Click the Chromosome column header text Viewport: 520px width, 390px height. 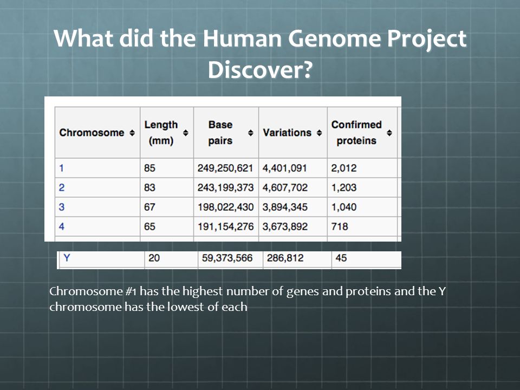tap(92, 133)
